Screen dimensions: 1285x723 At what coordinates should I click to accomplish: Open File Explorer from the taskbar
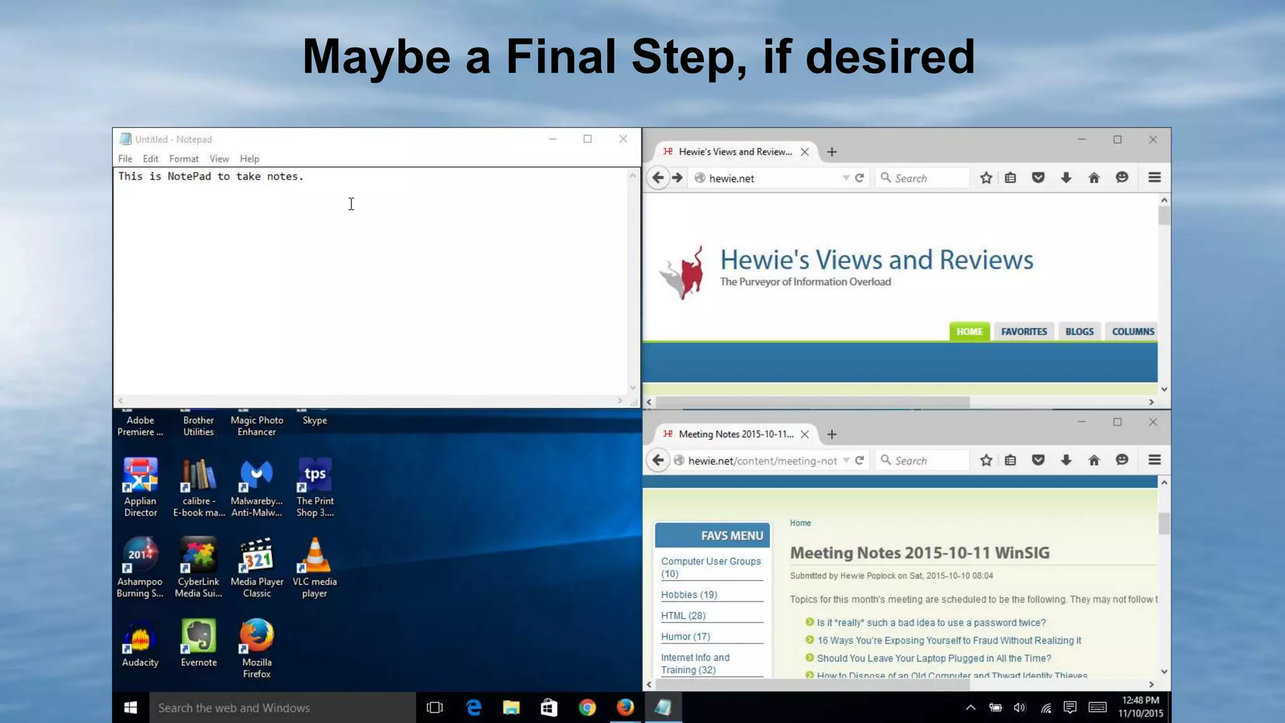point(511,707)
